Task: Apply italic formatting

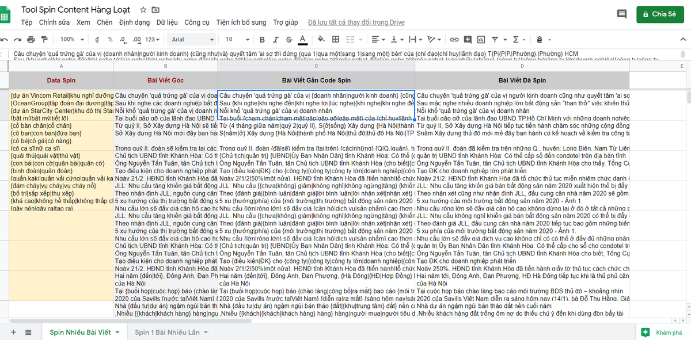Action: pos(275,39)
